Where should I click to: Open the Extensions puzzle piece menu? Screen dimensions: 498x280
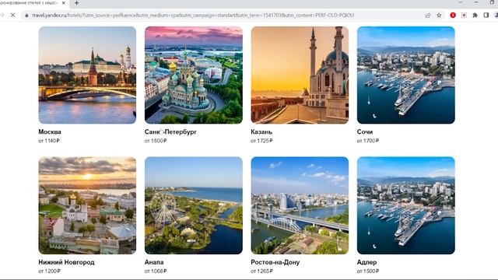click(x=475, y=15)
